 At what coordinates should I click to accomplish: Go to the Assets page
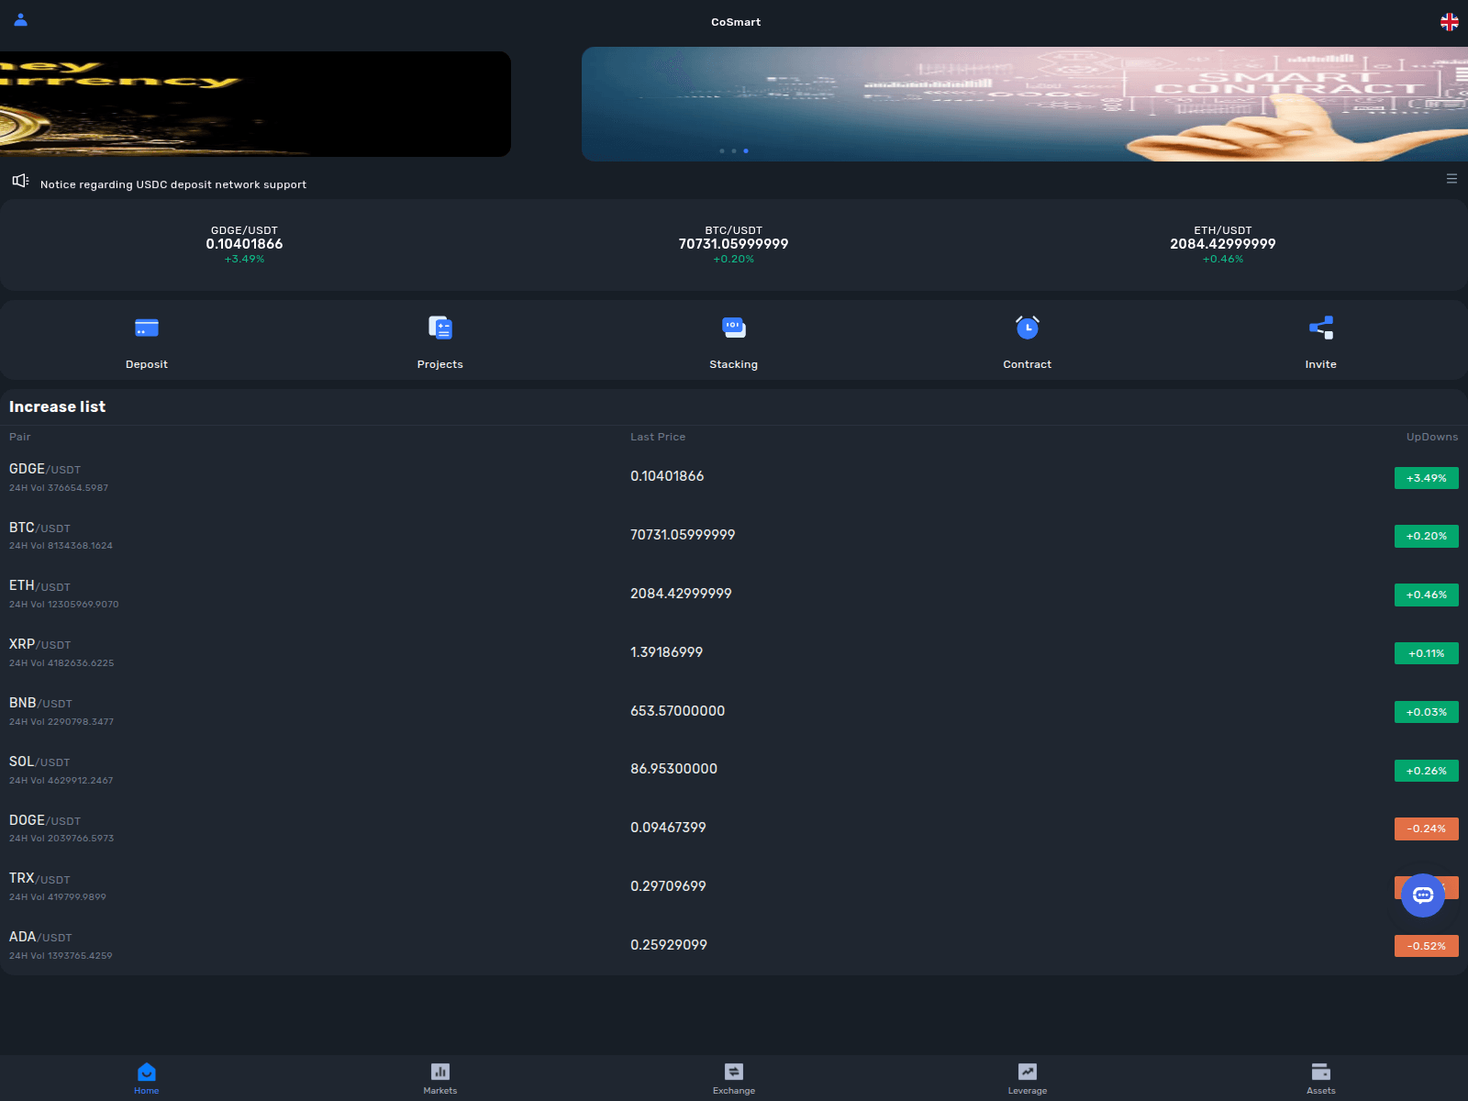click(x=1320, y=1078)
